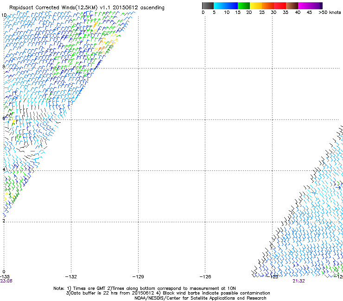Click the latitude '6' axis label
Viewport: 343px width, 301px height.
coord(4,118)
